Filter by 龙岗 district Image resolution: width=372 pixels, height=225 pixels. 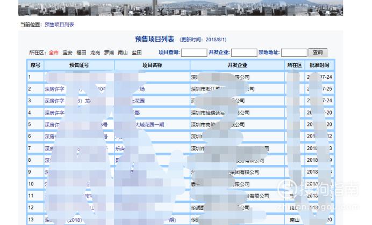[95, 52]
